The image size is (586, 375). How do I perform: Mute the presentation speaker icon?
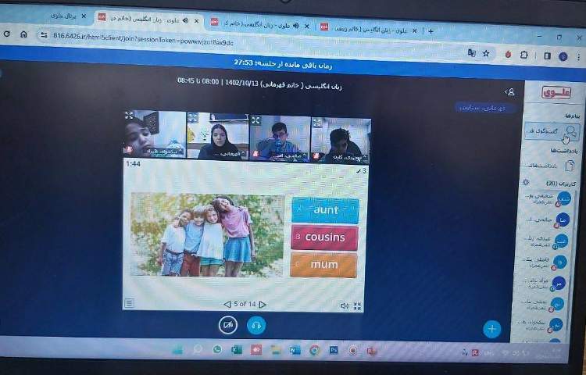344,306
